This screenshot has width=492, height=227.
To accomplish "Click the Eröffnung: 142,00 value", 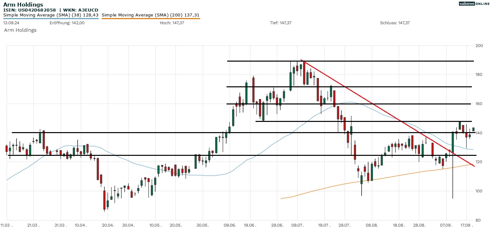I will coord(67,23).
